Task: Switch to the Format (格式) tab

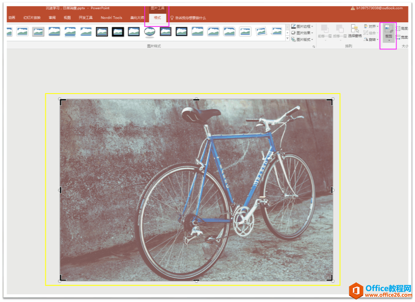Action: [157, 18]
